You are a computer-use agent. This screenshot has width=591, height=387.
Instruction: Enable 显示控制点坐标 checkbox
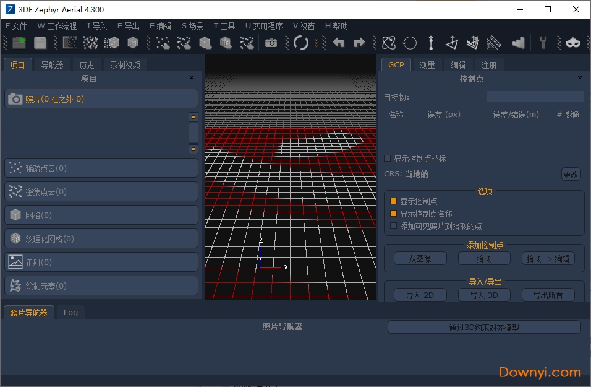point(387,158)
